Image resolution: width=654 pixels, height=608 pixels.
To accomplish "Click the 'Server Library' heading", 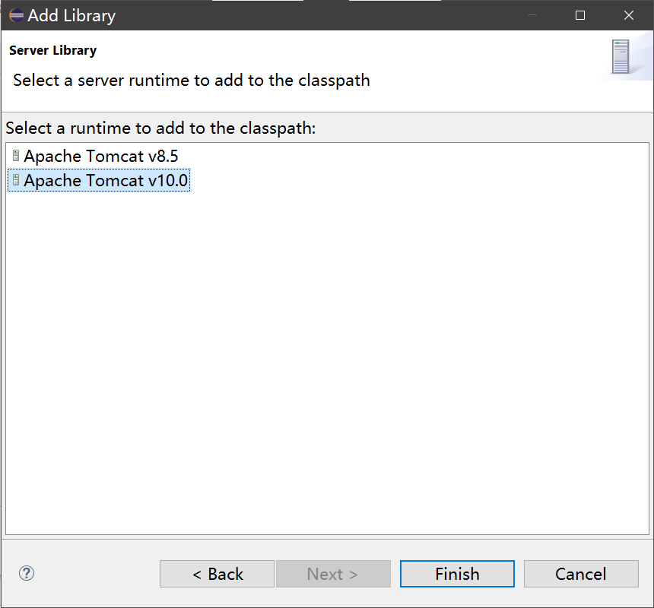I will (x=52, y=51).
